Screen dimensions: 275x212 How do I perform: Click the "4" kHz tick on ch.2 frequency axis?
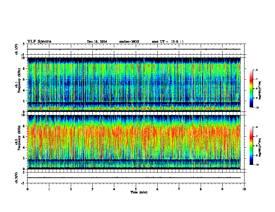click(x=24, y=148)
